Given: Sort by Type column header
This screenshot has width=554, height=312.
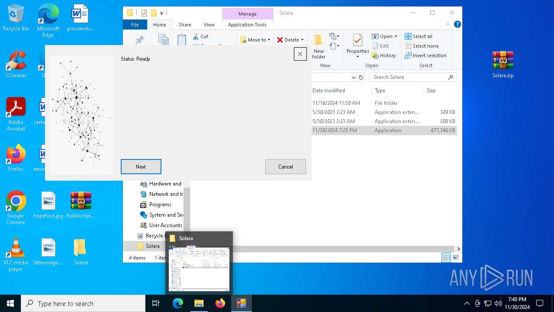Looking at the screenshot, I should point(397,91).
